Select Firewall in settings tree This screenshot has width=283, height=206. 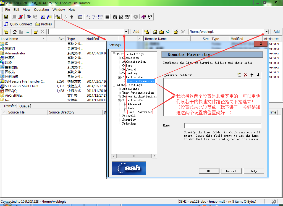point(129,116)
